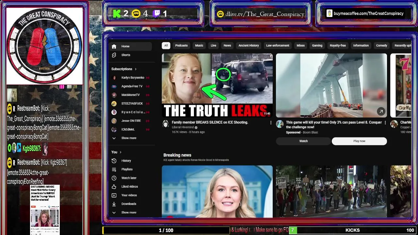The width and height of the screenshot is (418, 235).
Task: Open Liberal Hivemind channel name link
Action: tap(183, 127)
